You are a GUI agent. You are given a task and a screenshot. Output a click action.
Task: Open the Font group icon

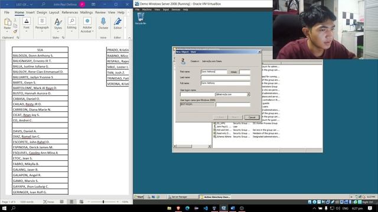27,21
